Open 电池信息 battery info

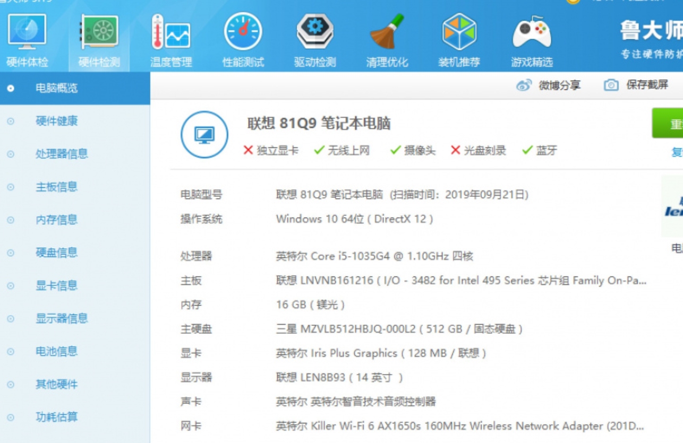tap(56, 351)
